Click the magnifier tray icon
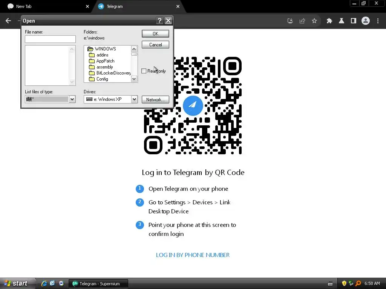Image resolution: width=386 pixels, height=289 pixels. (358, 283)
